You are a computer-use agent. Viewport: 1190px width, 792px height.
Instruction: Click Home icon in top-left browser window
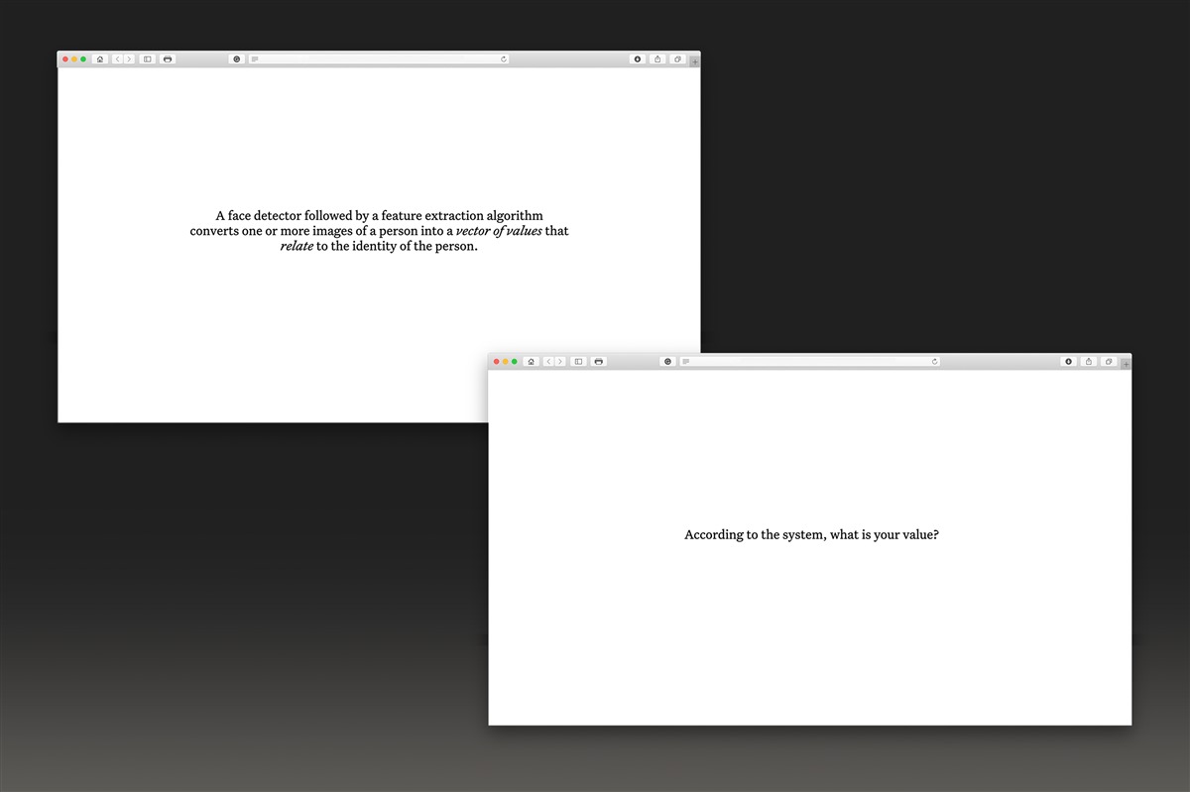pyautogui.click(x=100, y=59)
